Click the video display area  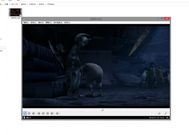(96, 66)
